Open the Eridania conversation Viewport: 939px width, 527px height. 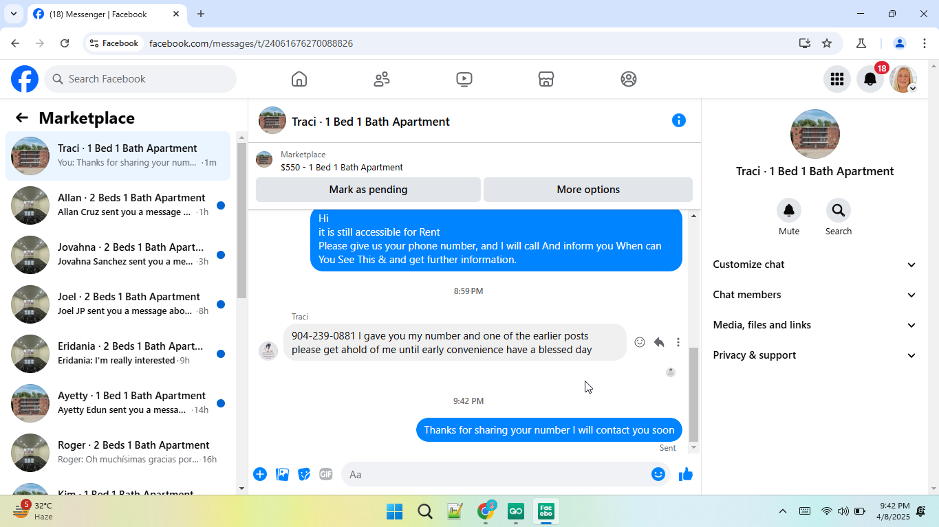point(118,354)
